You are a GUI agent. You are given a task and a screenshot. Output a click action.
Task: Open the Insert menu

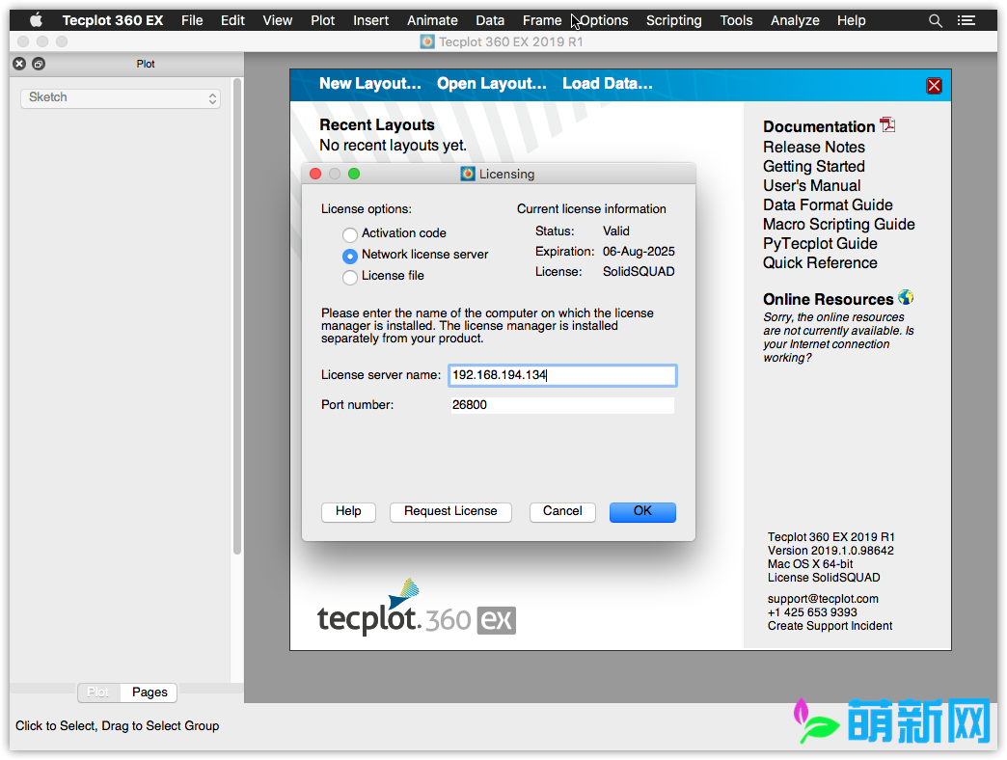[370, 20]
